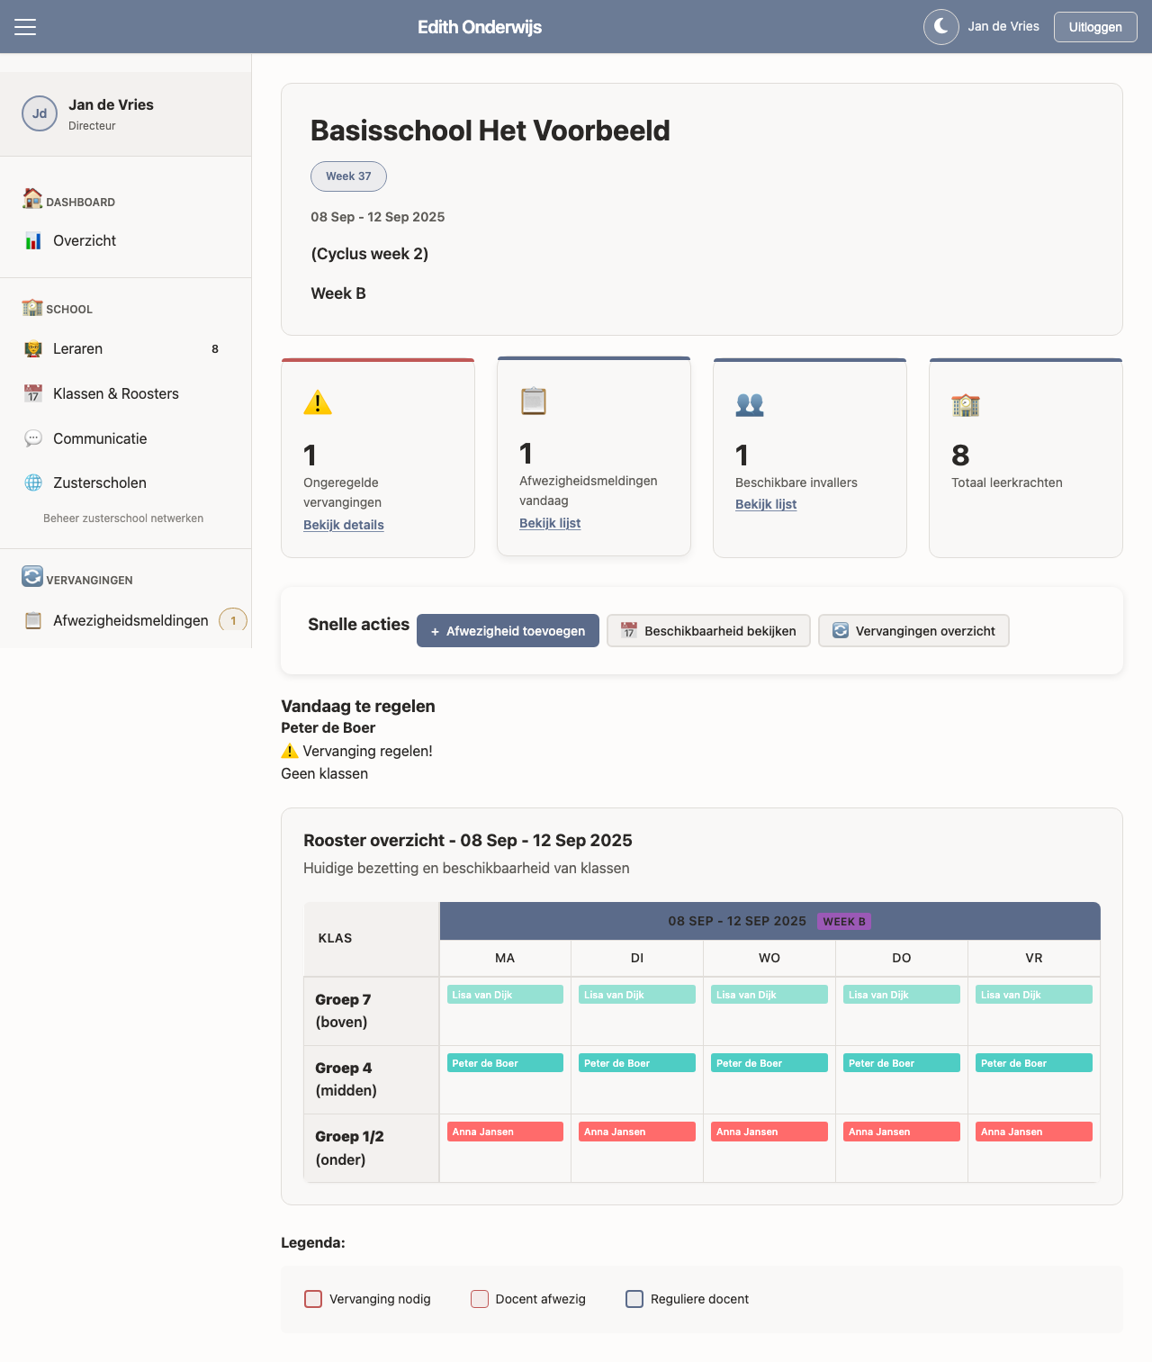Screen dimensions: 1152x1362
Task: Select Anna Jansen on WO
Action: (x=769, y=1132)
